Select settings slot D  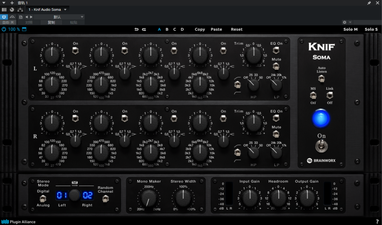(182, 29)
